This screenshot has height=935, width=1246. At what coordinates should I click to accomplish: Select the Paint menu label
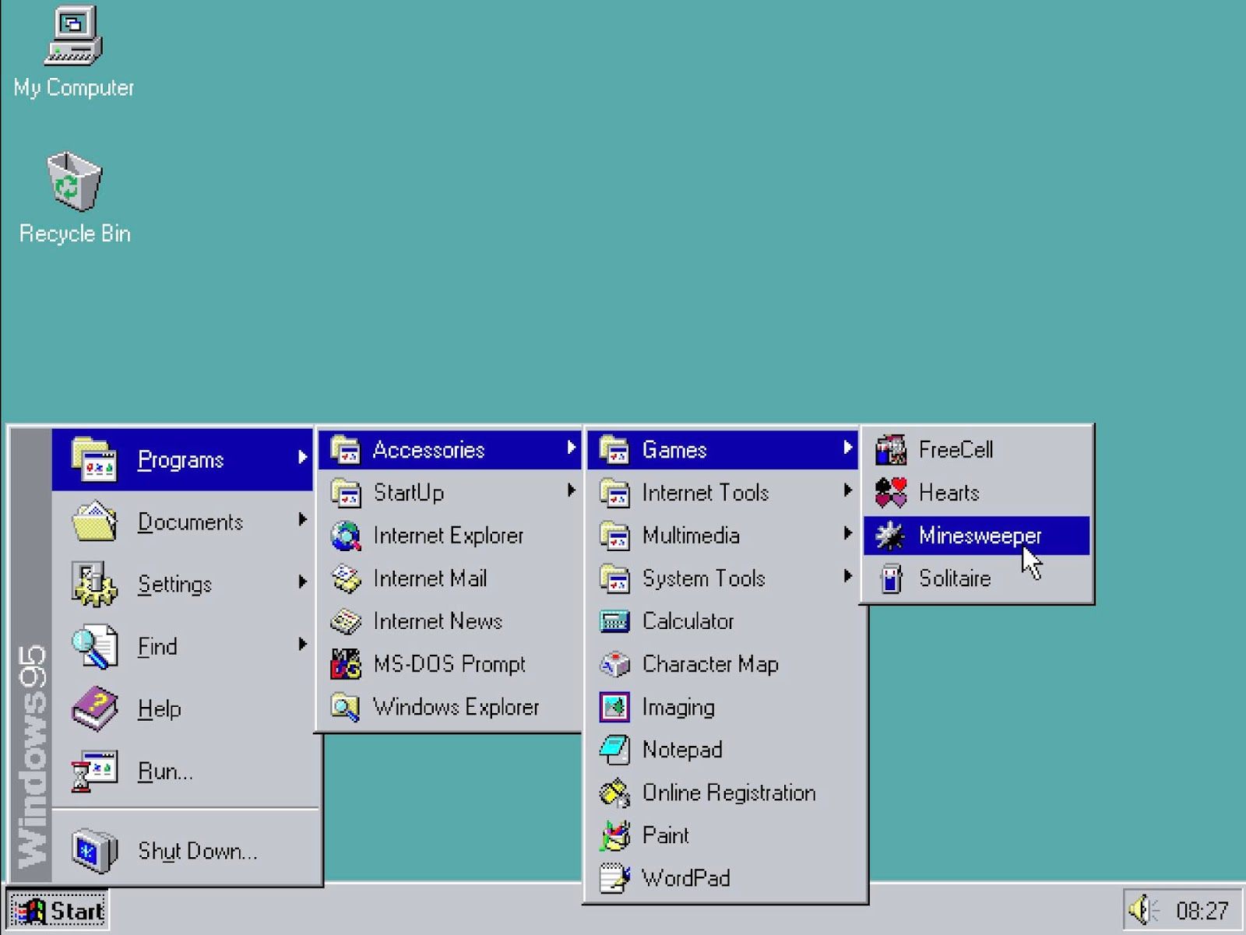point(665,835)
